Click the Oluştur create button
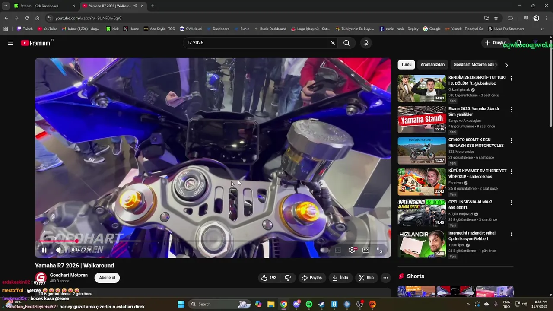Image resolution: width=553 pixels, height=311 pixels. coord(496,43)
